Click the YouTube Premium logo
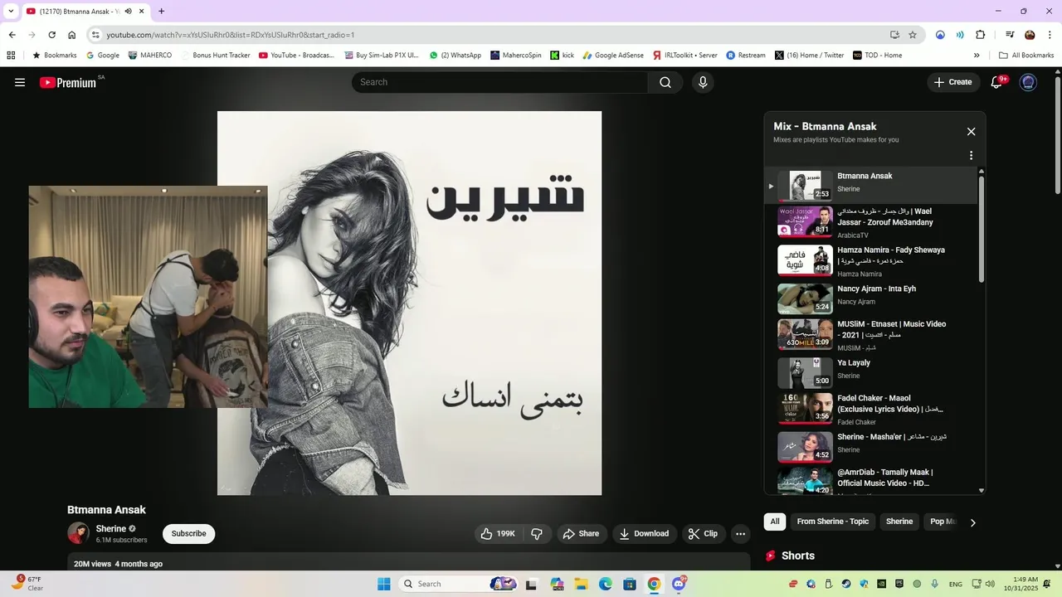The height and width of the screenshot is (597, 1062). point(68,82)
